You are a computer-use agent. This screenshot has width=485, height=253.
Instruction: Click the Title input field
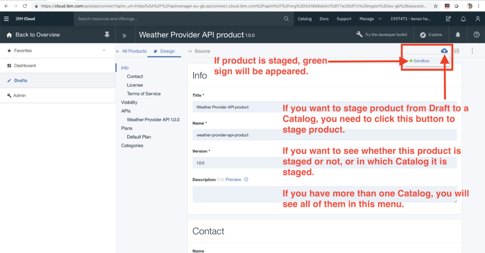tap(324, 107)
